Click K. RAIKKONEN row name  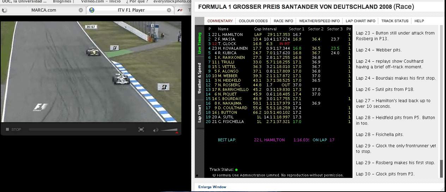(231, 57)
